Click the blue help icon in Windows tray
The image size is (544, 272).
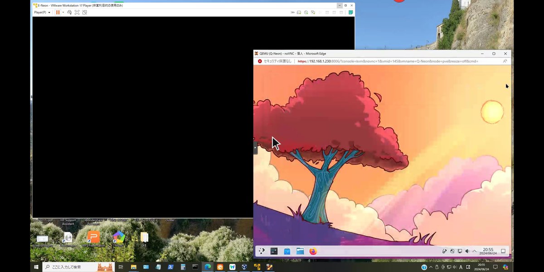(x=424, y=267)
